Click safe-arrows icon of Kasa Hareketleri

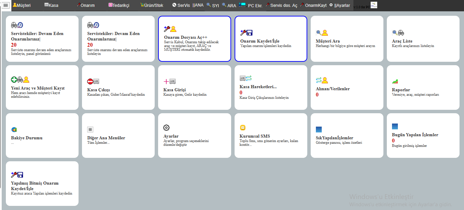(246, 78)
